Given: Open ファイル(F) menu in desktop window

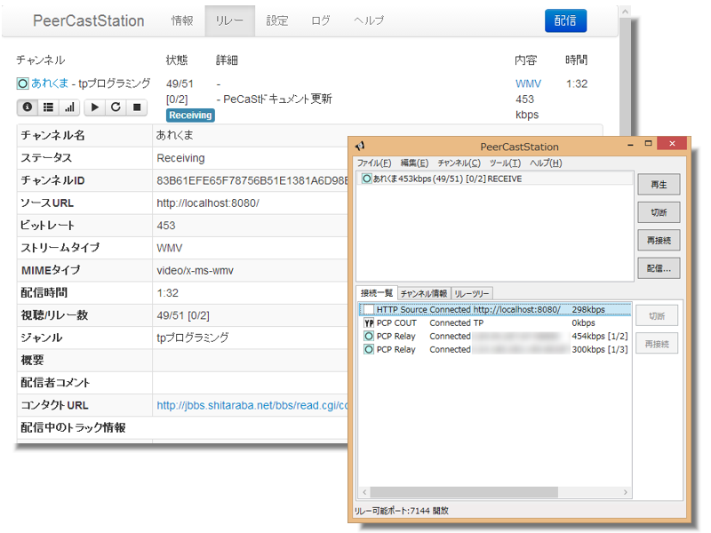Looking at the screenshot, I should (374, 163).
